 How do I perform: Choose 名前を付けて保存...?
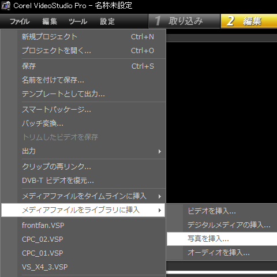coord(83,80)
